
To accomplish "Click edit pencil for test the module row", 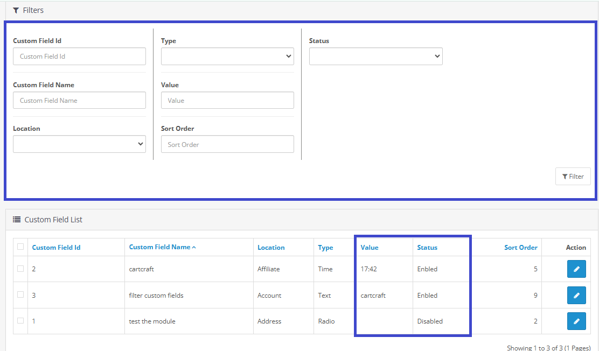I will [x=576, y=321].
